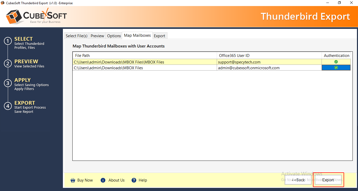Viewport: 358px width, 191px height.
Task: Click file path 'MBOX Files\MBOX Files' cell
Action: 145,62
